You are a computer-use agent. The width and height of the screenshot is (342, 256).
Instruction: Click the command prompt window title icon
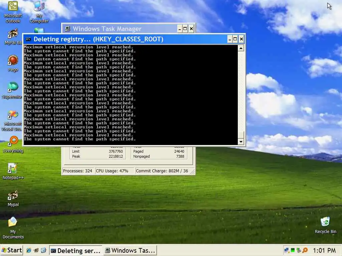28,39
